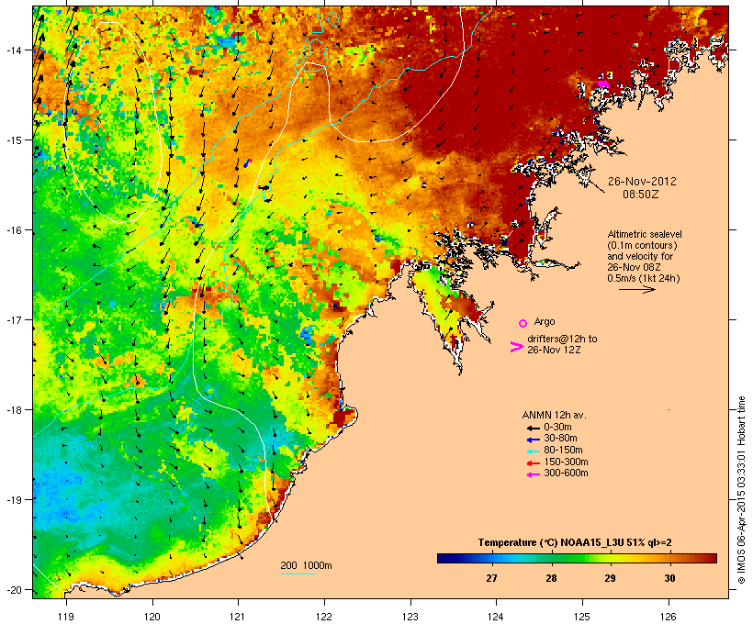Click the '300-600m' depth label

coord(567,474)
